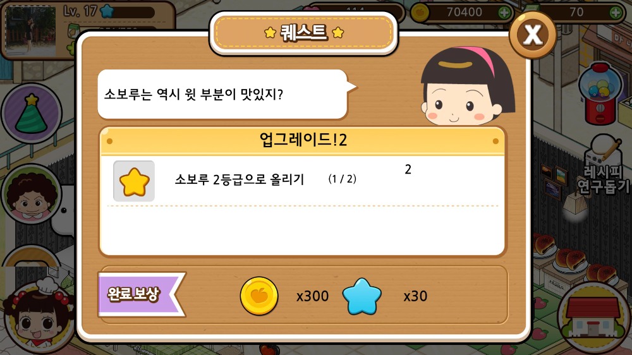Tap the green party hat icon
The height and width of the screenshot is (355, 632).
pos(32,114)
